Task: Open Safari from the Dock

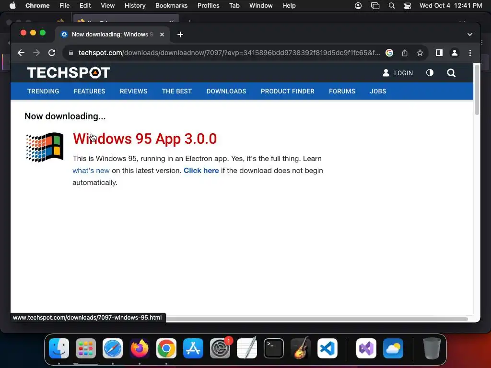Action: point(112,348)
